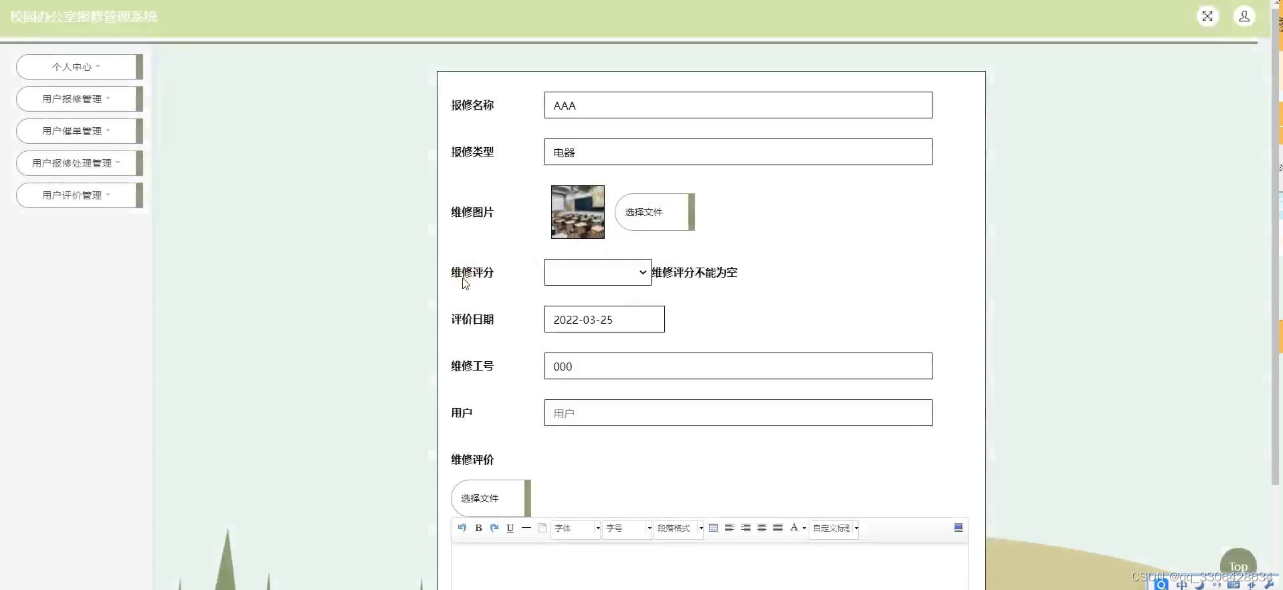
Task: Click the 评价日期 field label
Action: tap(472, 319)
